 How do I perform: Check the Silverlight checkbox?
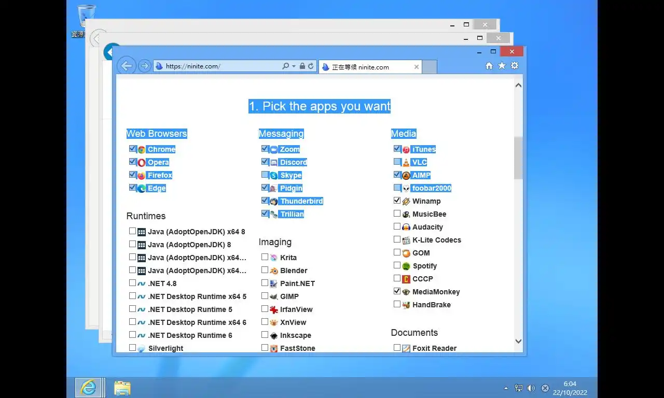tap(133, 348)
